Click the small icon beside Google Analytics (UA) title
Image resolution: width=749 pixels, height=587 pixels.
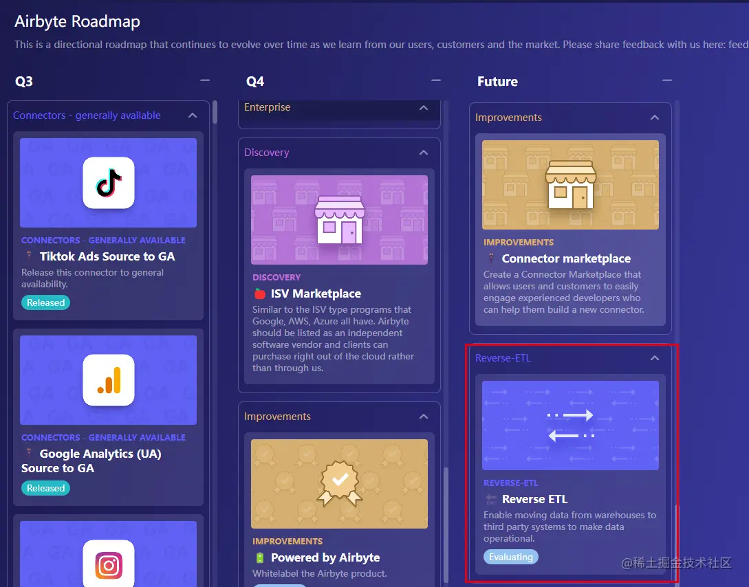click(29, 453)
